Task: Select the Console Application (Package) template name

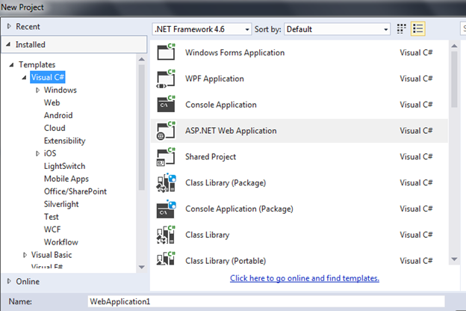Action: click(x=239, y=209)
